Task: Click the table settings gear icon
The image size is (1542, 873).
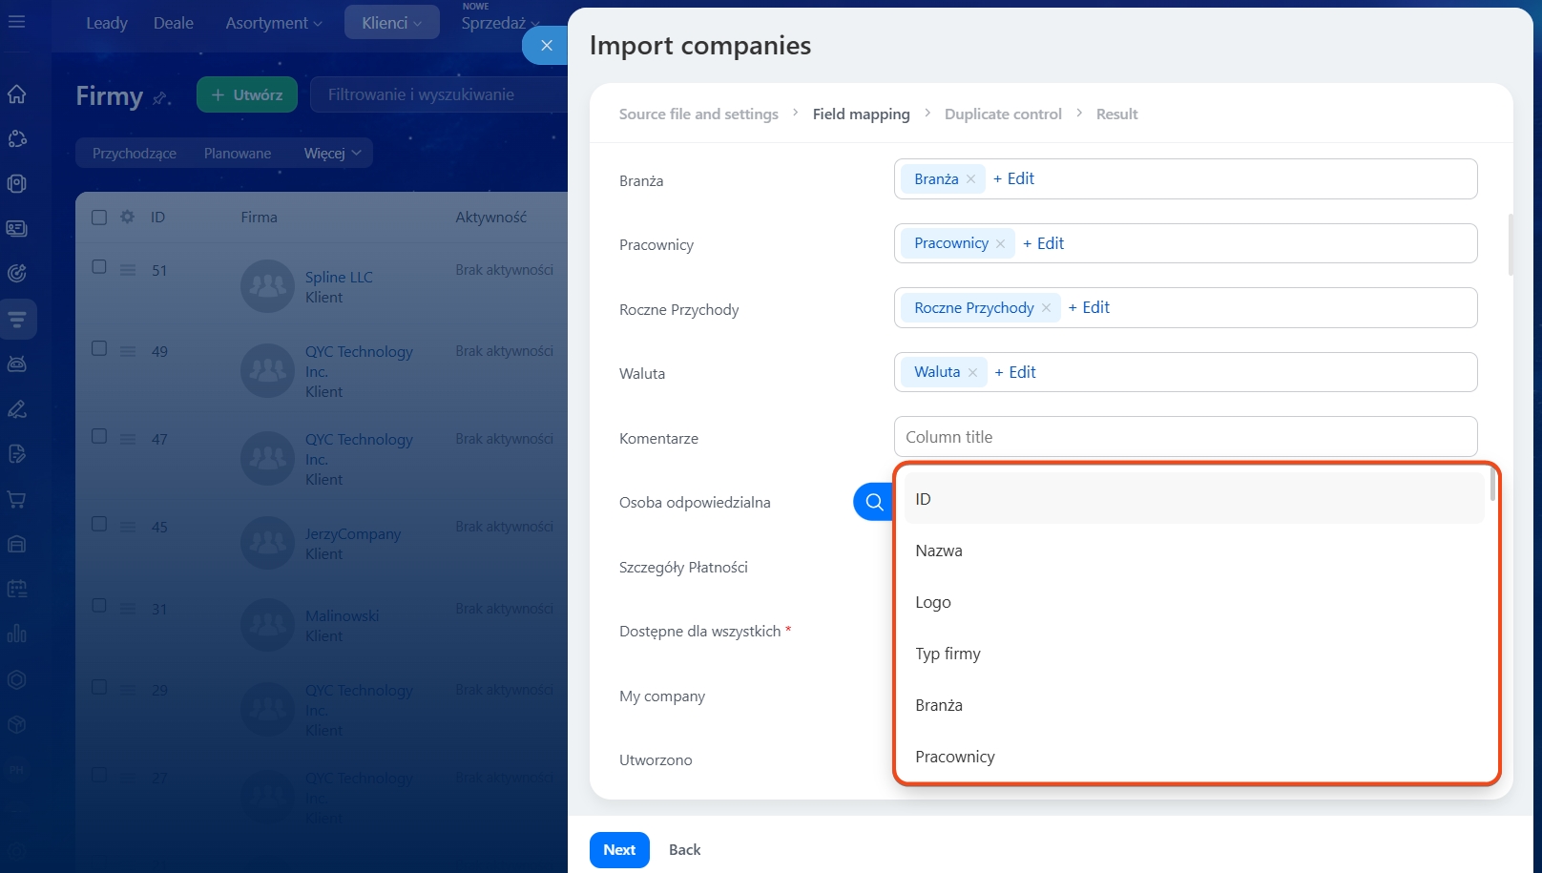Action: coord(127,218)
